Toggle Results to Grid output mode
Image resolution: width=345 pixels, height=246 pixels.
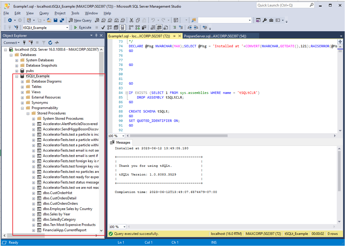coord(159,28)
